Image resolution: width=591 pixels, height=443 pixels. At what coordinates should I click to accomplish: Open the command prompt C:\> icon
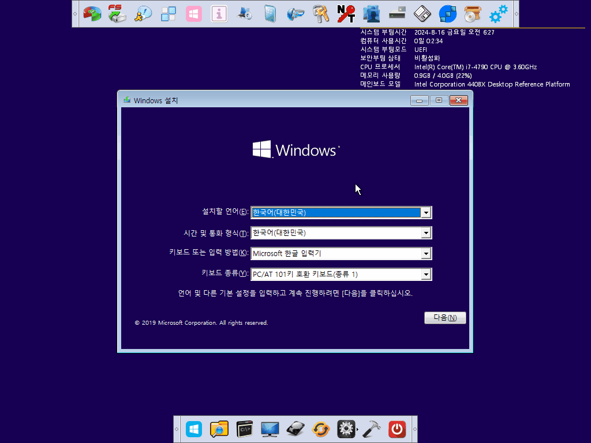(x=245, y=429)
